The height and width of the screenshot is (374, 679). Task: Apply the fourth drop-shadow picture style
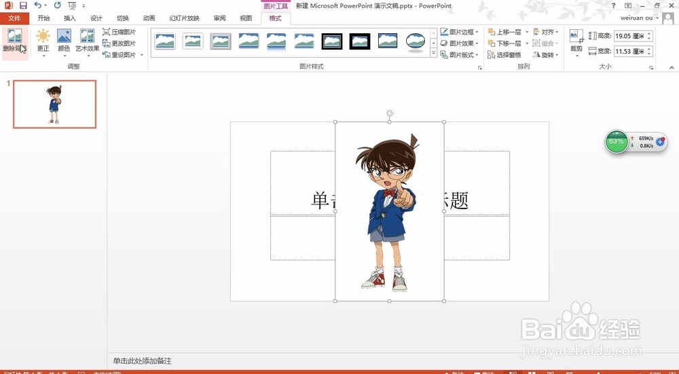tap(249, 41)
